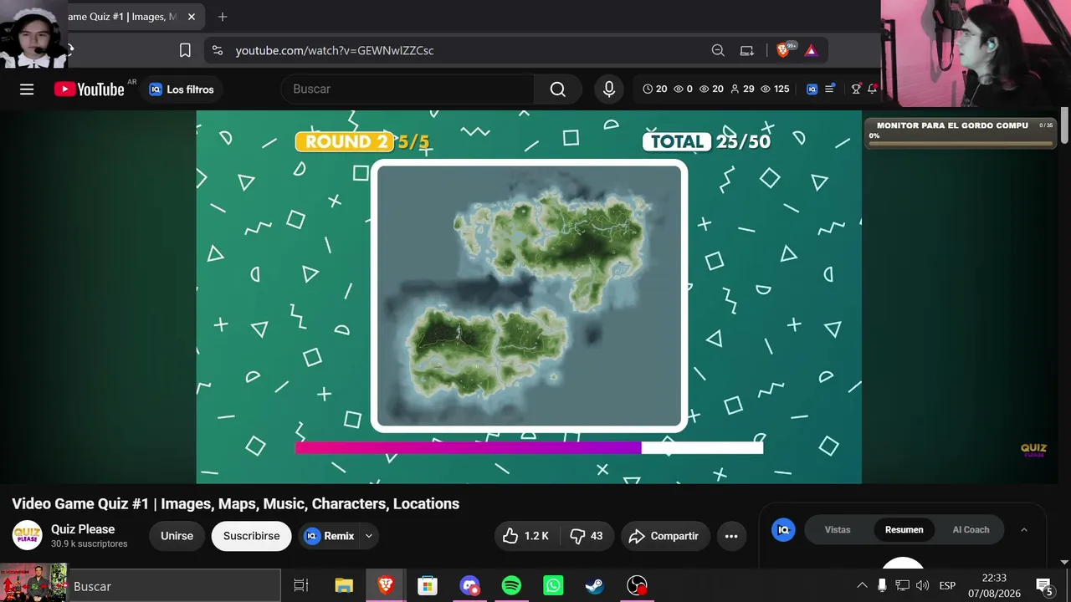Close the 'ame Quiz #1' browser tab
Image resolution: width=1071 pixels, height=602 pixels.
click(192, 17)
